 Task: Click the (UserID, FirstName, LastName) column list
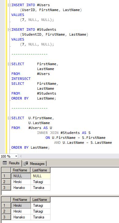(x=51, y=10)
